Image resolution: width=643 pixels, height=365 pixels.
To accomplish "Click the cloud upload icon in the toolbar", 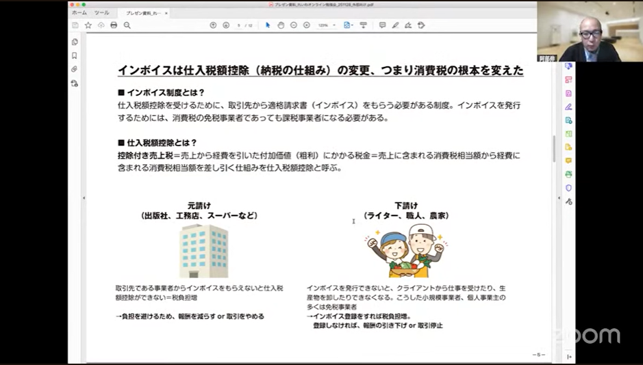I will (101, 25).
